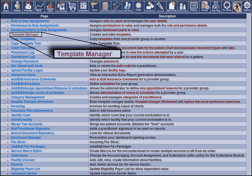The width and height of the screenshot is (252, 176).
Task: Open the Identify room link
Action: [21, 115]
